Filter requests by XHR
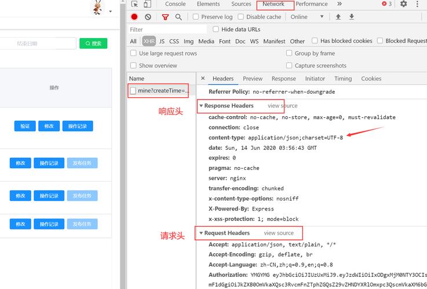The width and height of the screenshot is (427, 289). pyautogui.click(x=149, y=41)
